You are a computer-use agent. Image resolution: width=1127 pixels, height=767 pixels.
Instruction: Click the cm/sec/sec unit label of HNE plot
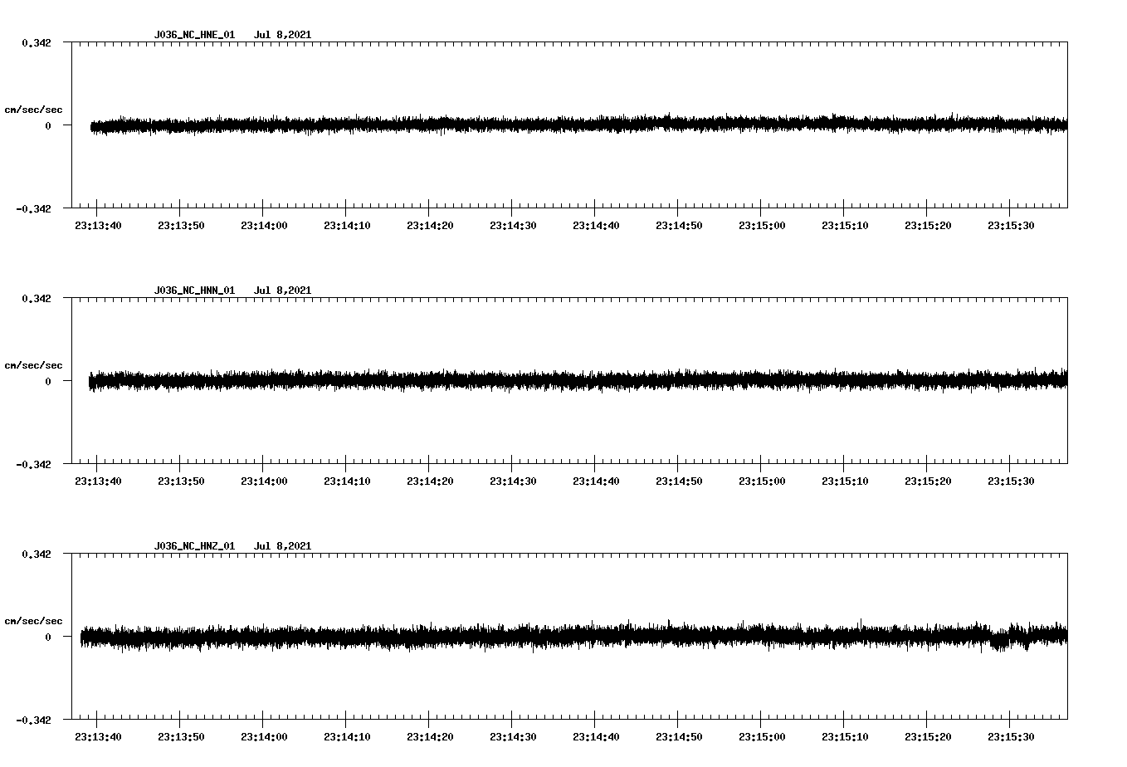click(x=33, y=110)
